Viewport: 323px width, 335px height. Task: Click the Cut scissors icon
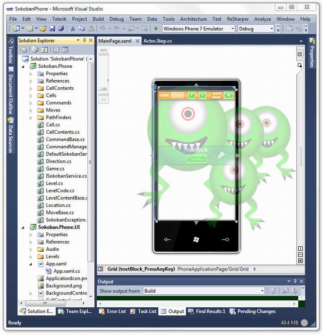point(73,28)
